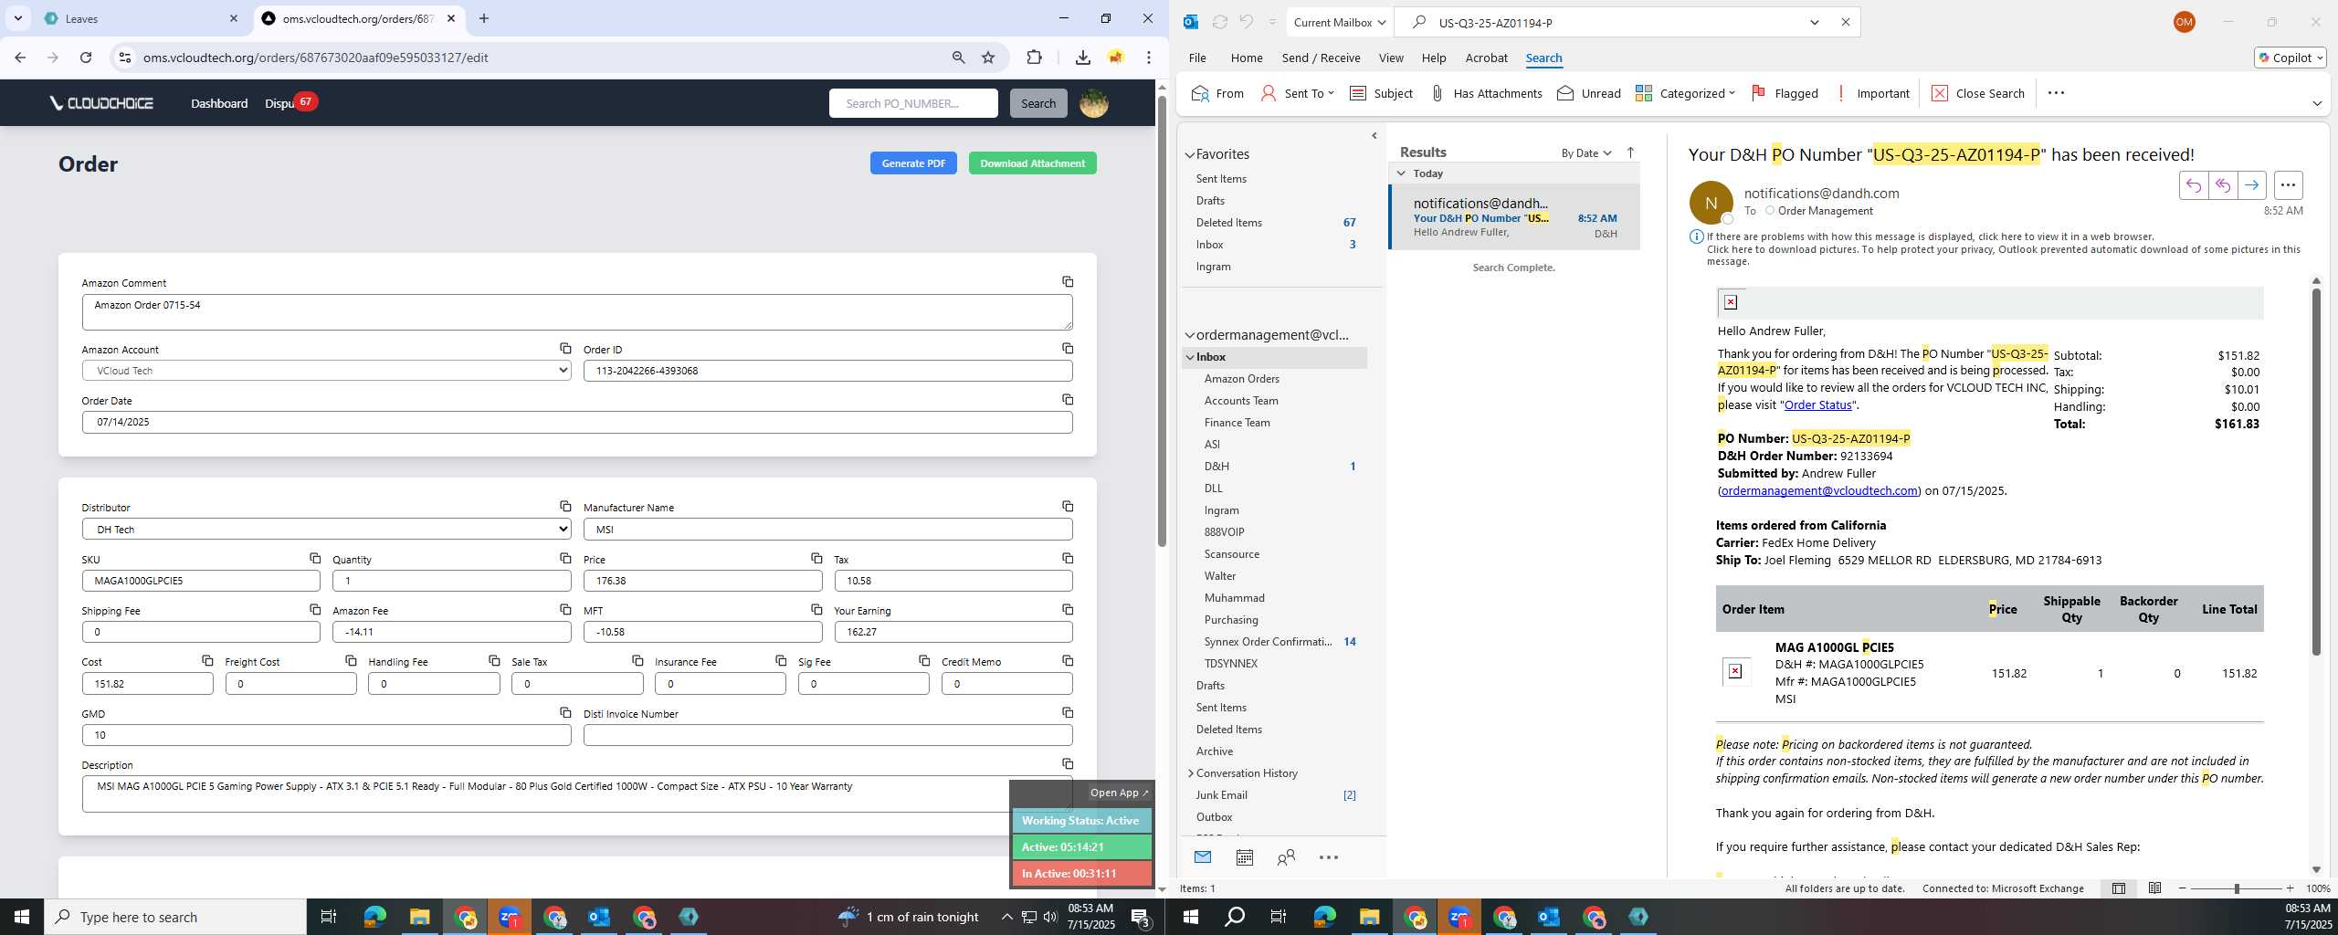Copy the Manufacturer Name field value

1067,507
